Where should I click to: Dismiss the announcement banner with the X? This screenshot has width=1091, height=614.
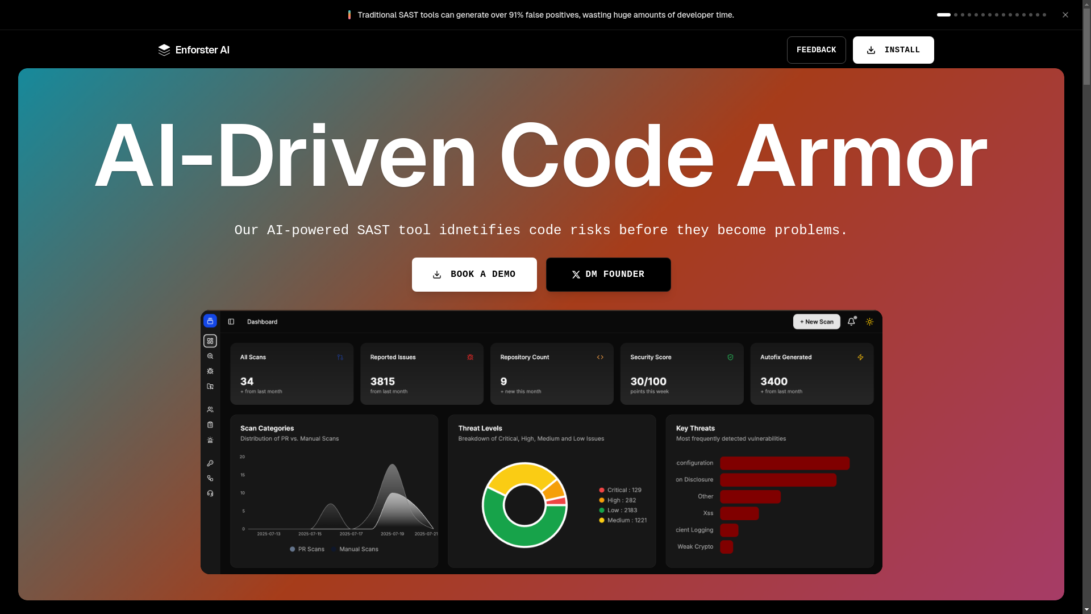[x=1065, y=15]
